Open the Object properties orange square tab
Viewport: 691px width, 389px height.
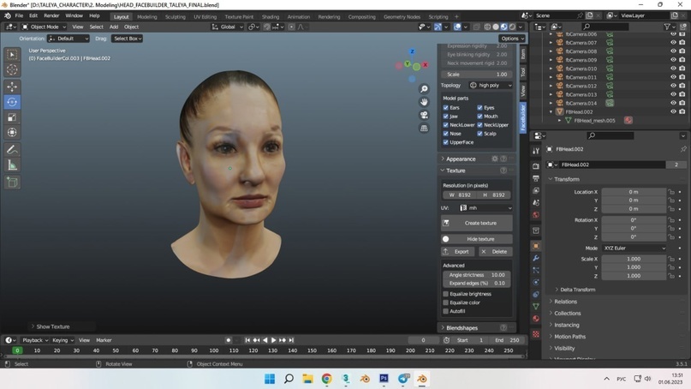coord(536,246)
